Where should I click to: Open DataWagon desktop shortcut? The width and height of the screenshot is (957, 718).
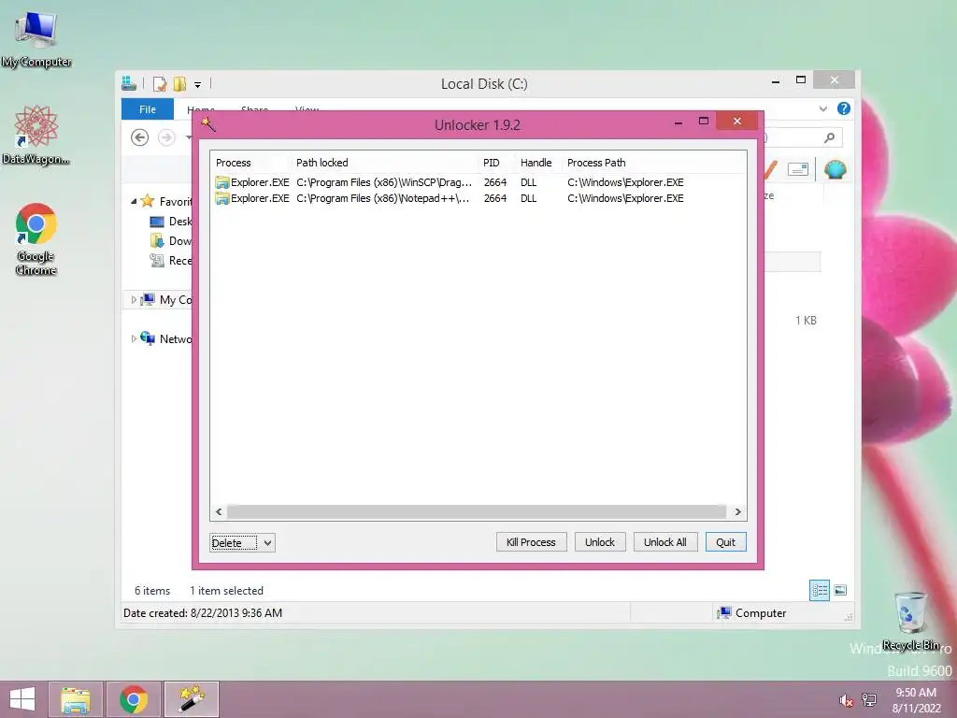click(x=36, y=135)
